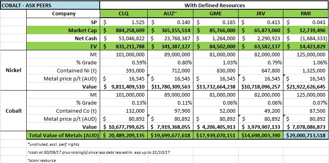Image resolution: width=329 pixels, height=163 pixels.
Task: Select JRV share price 0.415
Action: (x=261, y=22)
